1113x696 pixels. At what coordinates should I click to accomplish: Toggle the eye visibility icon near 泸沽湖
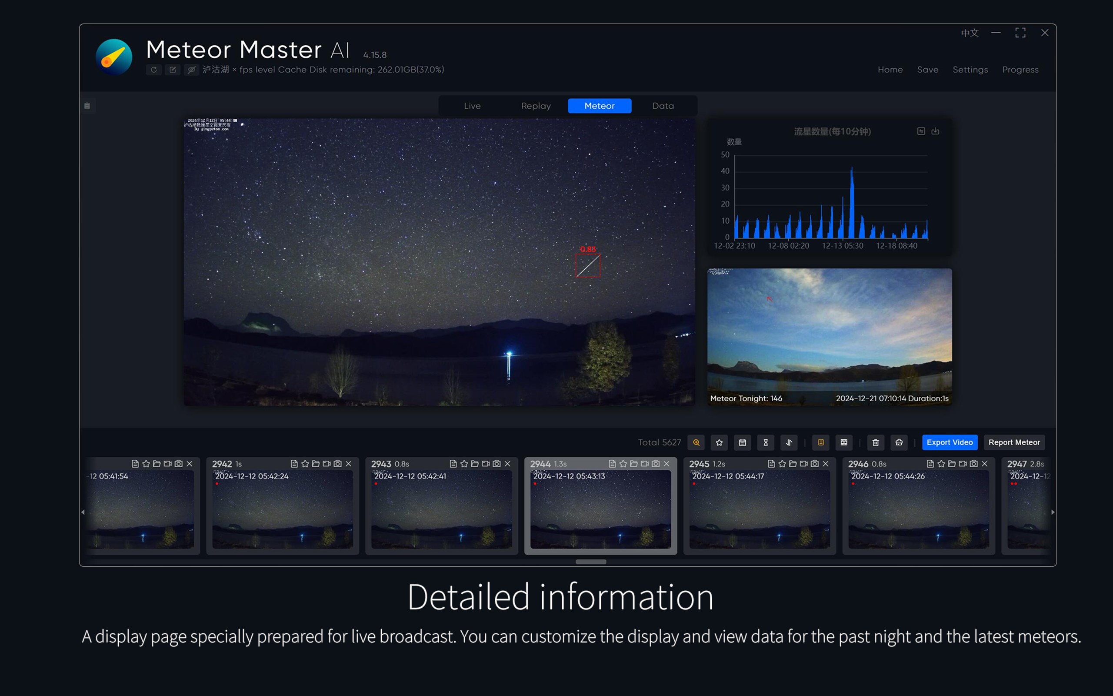(x=191, y=70)
